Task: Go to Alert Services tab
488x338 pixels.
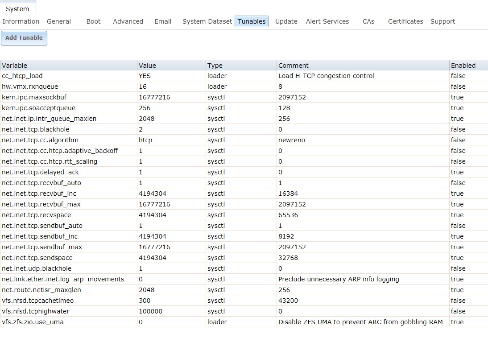Action: [x=327, y=21]
